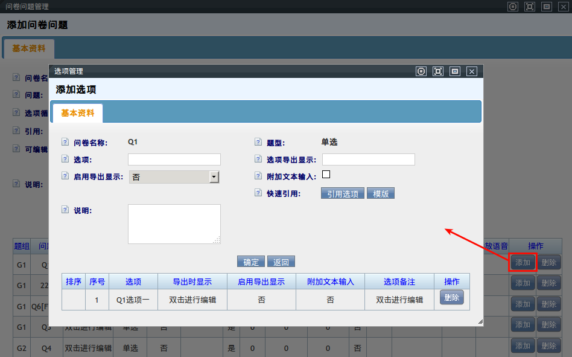Click help icon beside 问卷名称 in dialog

click(65, 143)
